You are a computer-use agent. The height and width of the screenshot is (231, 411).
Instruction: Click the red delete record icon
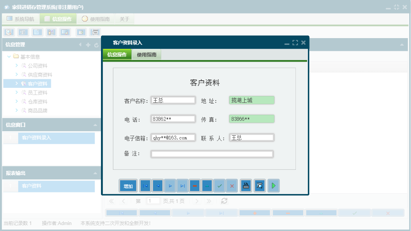click(194, 185)
